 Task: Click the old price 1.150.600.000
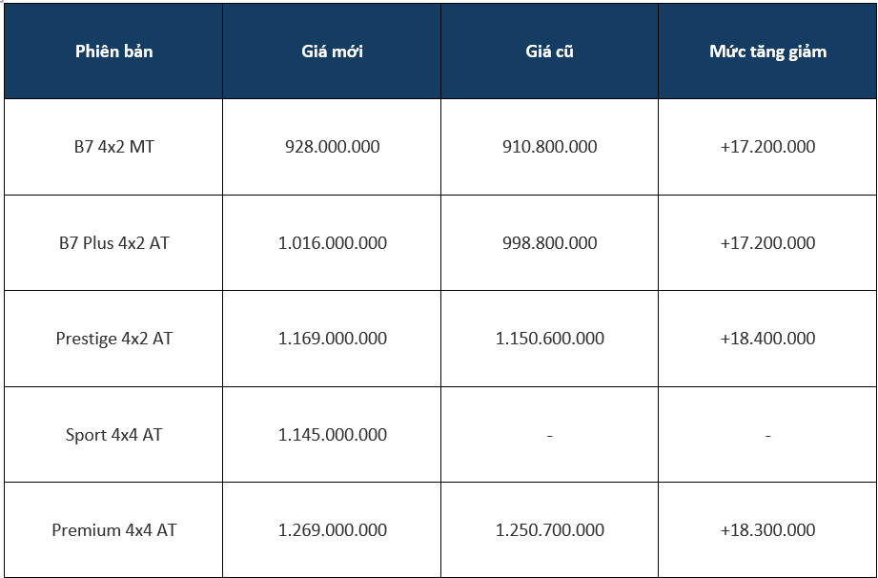click(x=549, y=339)
